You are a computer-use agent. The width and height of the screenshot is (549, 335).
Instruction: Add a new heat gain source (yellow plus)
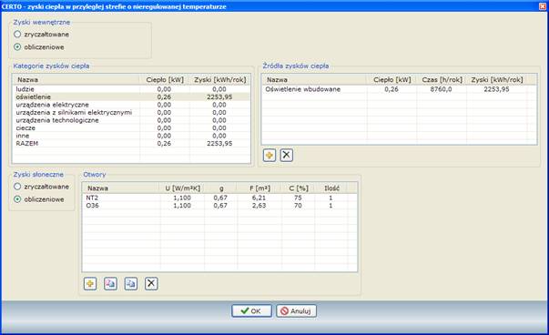[269, 155]
